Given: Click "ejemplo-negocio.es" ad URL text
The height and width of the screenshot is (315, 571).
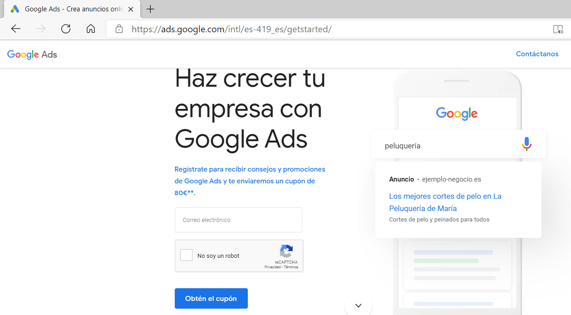Looking at the screenshot, I should point(452,179).
